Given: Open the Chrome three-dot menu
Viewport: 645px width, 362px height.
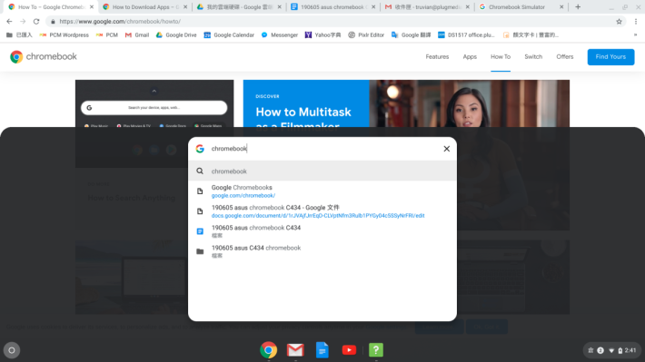Looking at the screenshot, I should (x=636, y=22).
